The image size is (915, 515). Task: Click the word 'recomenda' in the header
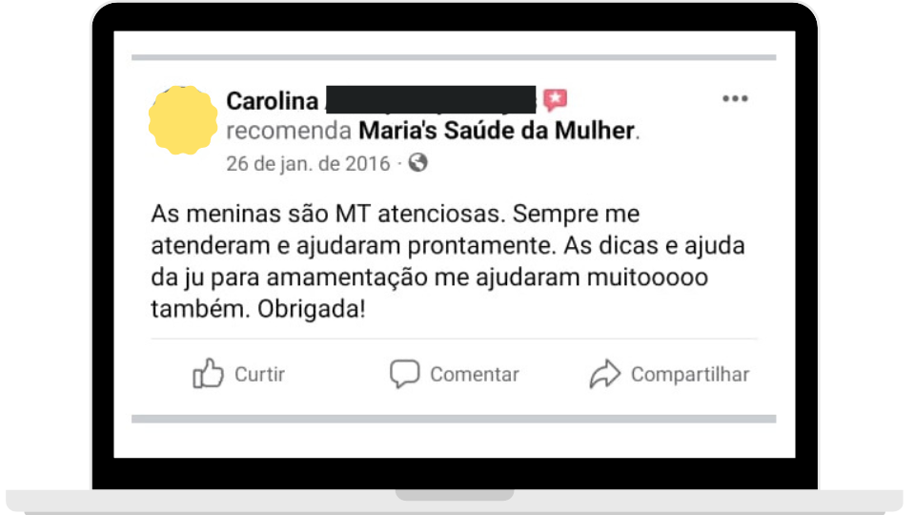[x=288, y=131]
